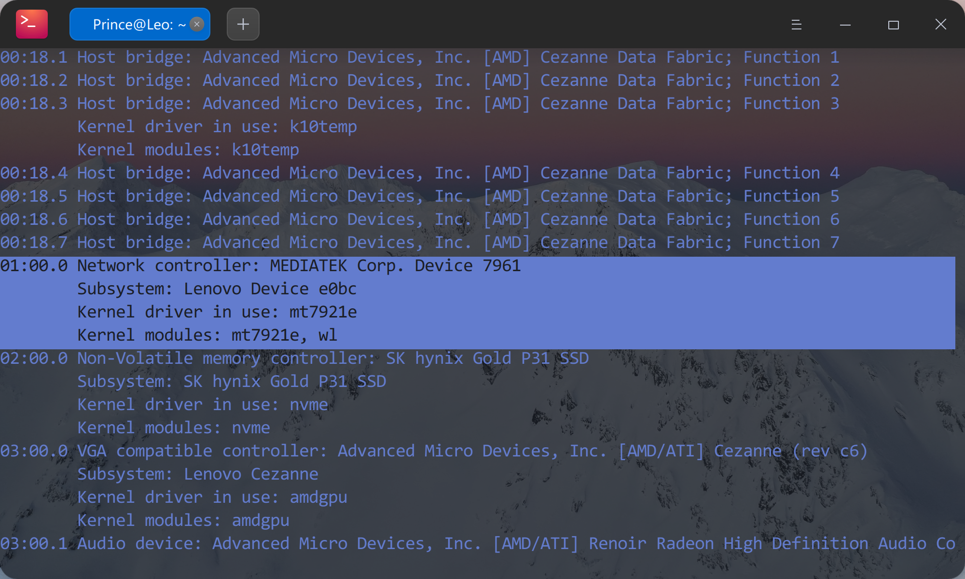Image resolution: width=965 pixels, height=579 pixels.
Task: Open the tab list dropdown menu
Action: (x=796, y=25)
